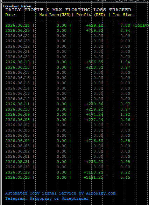Click the +719.32 profit for 2026.06.25

tap(95, 30)
